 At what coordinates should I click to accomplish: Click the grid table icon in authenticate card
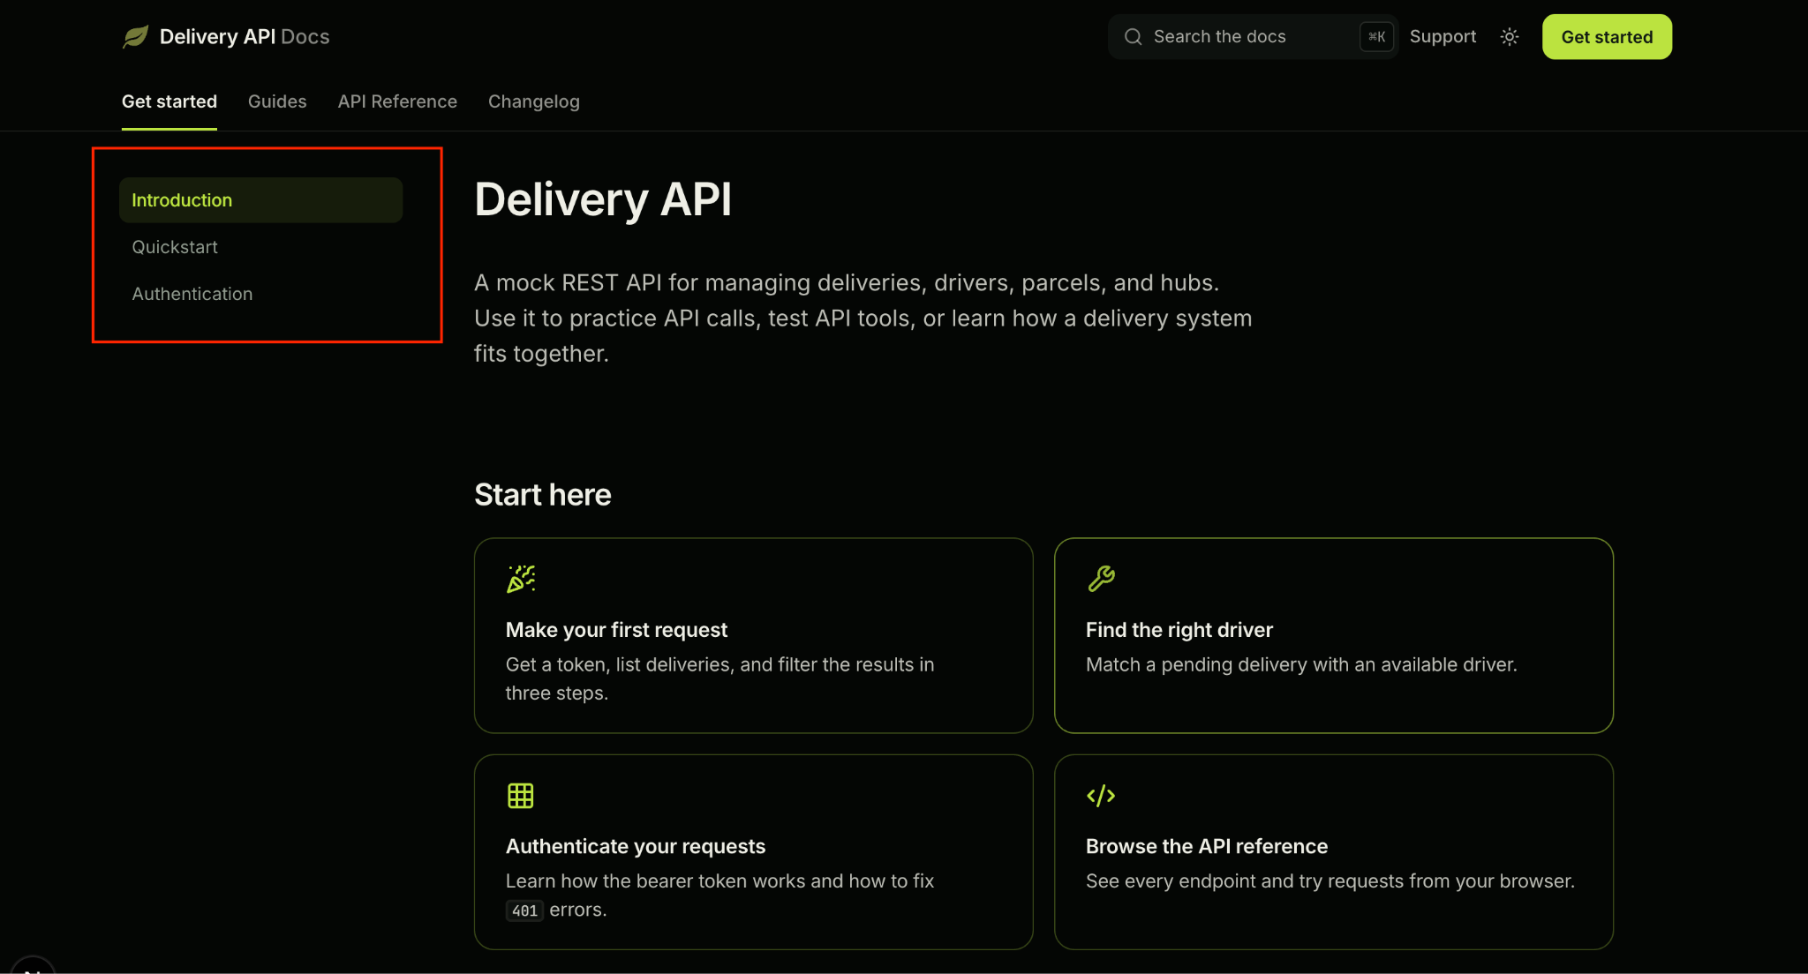(x=521, y=796)
